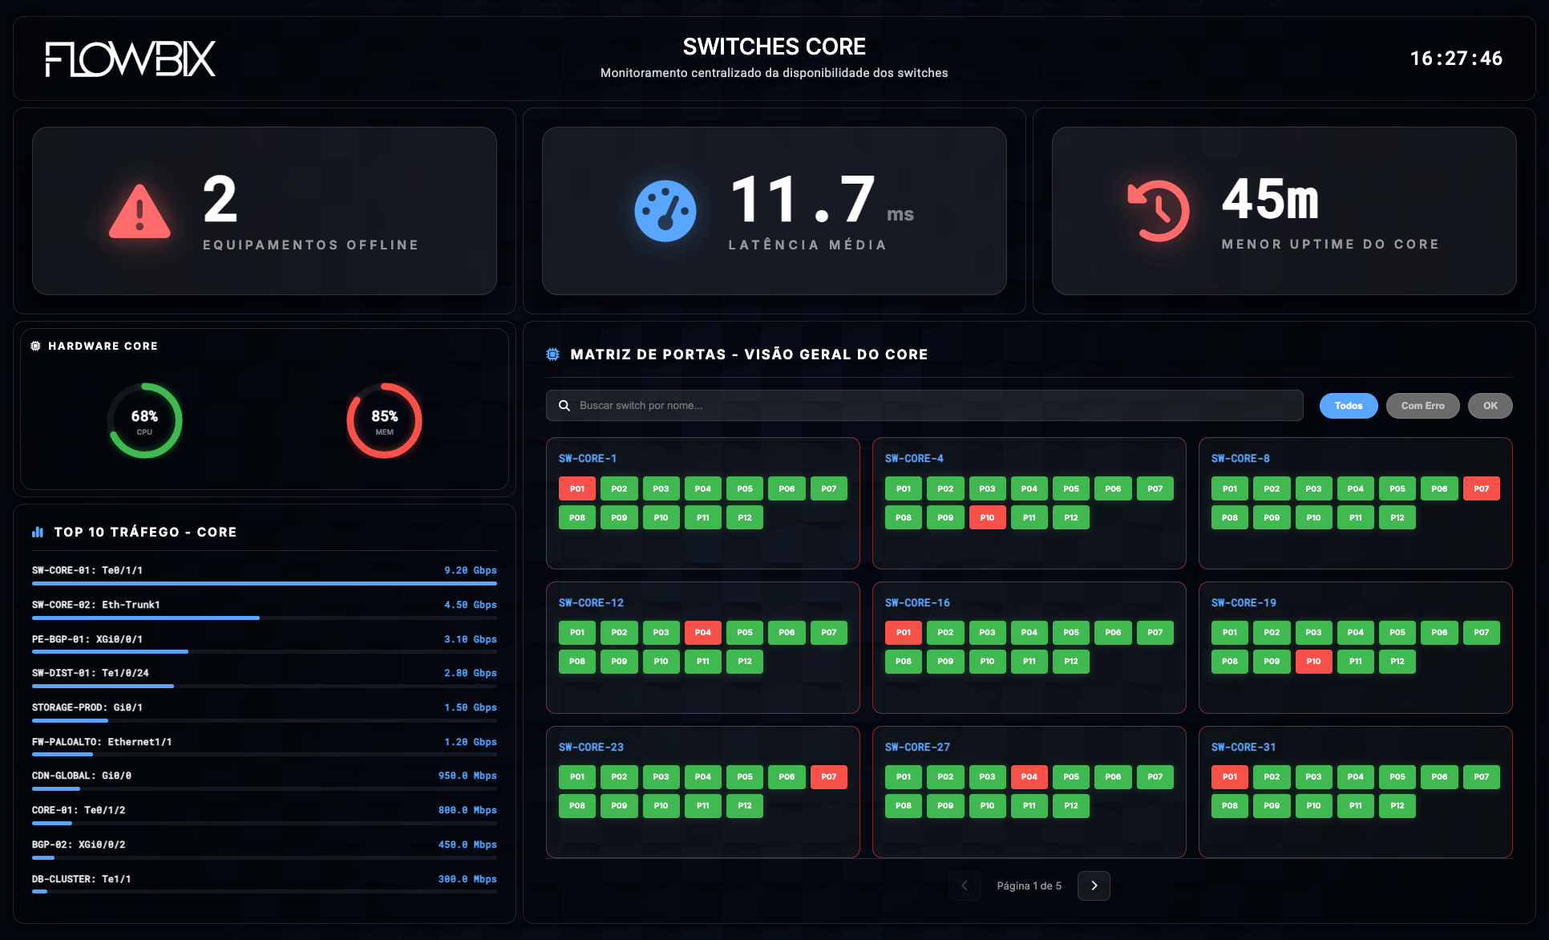Viewport: 1549px width, 940px height.
Task: Click the 16:27:46 clock
Action: [1456, 59]
